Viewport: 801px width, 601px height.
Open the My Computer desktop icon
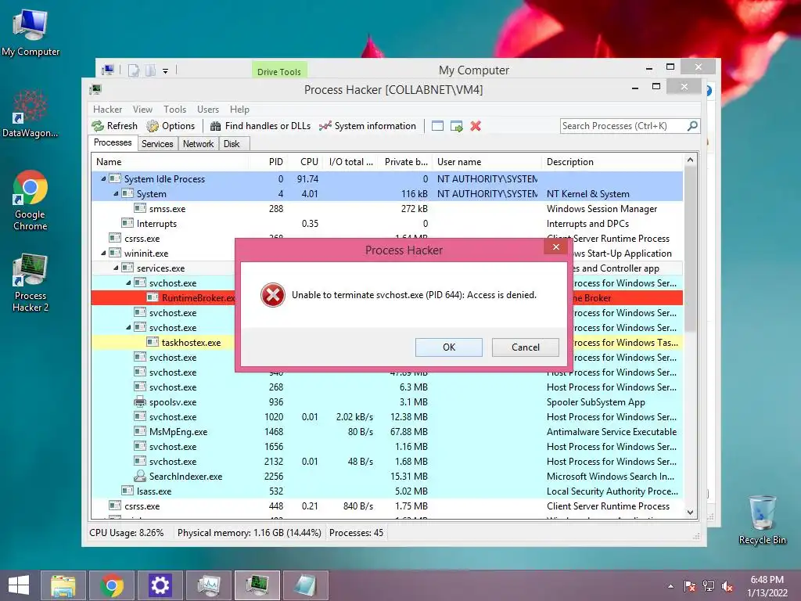tap(31, 32)
